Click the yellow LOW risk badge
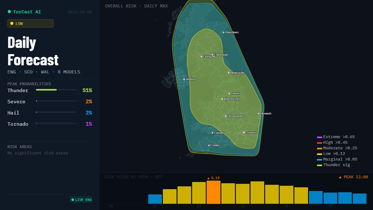Screen dimensions: 373x210 30,23
